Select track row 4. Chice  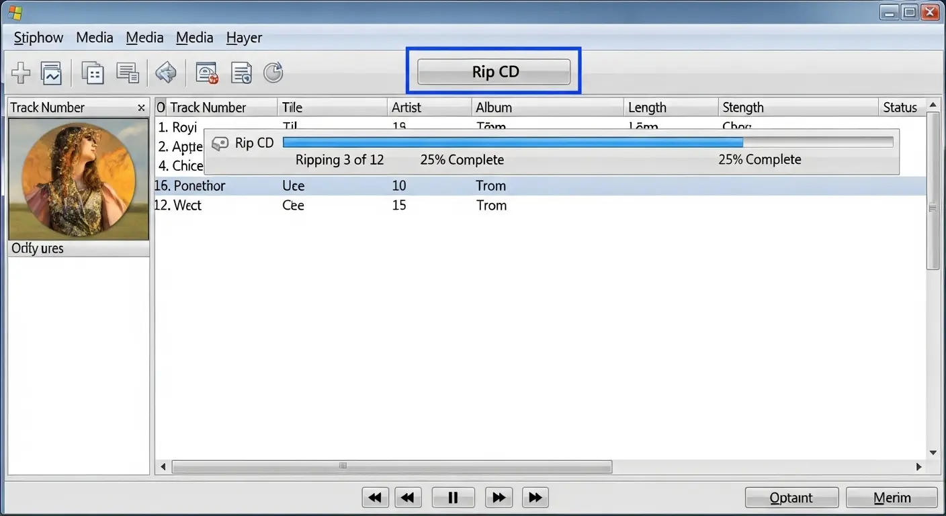pyautogui.click(x=181, y=166)
